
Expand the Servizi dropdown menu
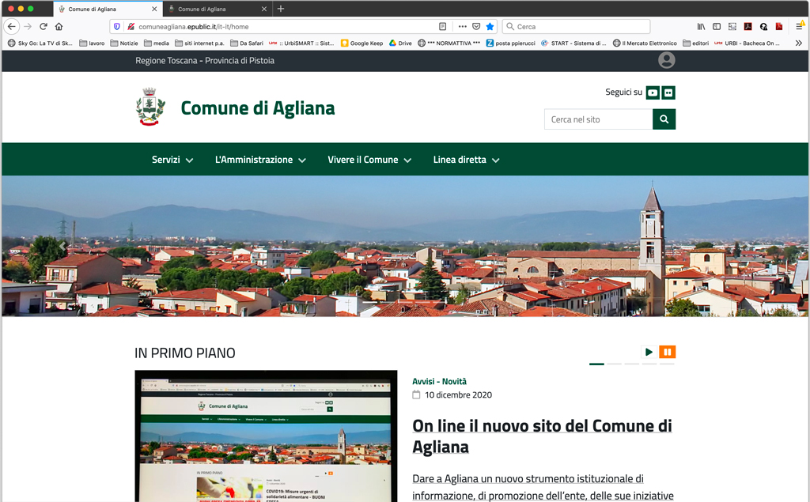tap(172, 160)
